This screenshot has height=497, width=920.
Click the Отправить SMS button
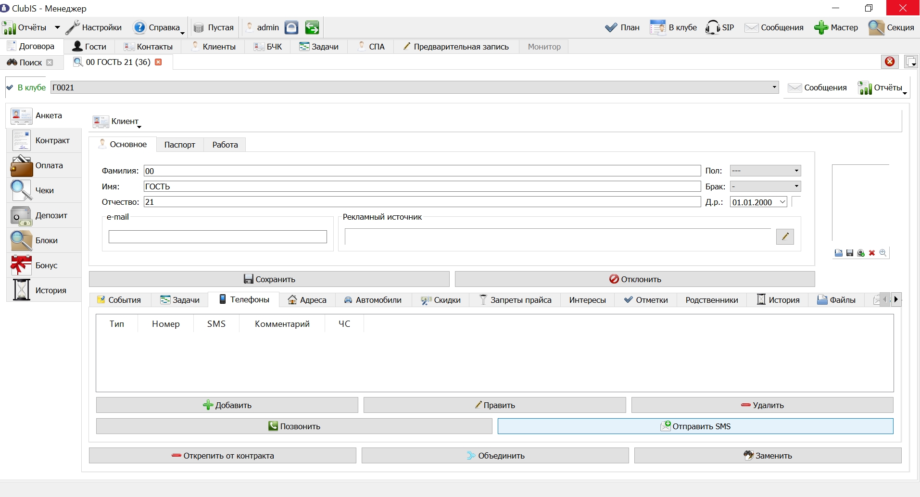(695, 426)
